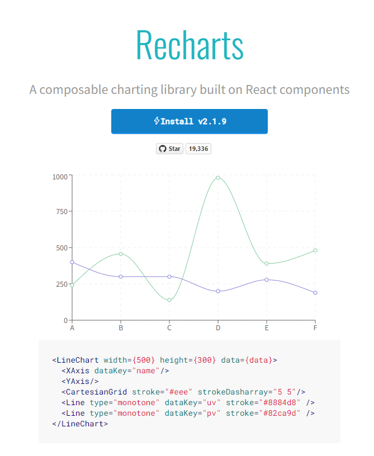Click the lightning bolt icon in Install button
Screen dimensions: 374x456
(157, 121)
